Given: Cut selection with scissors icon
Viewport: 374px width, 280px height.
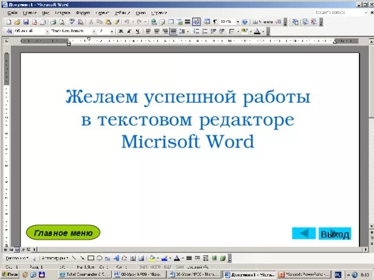Looking at the screenshot, I should [91, 22].
